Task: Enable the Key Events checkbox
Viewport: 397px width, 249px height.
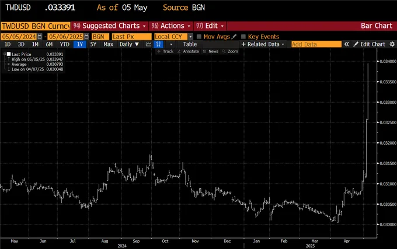Action: click(x=243, y=37)
